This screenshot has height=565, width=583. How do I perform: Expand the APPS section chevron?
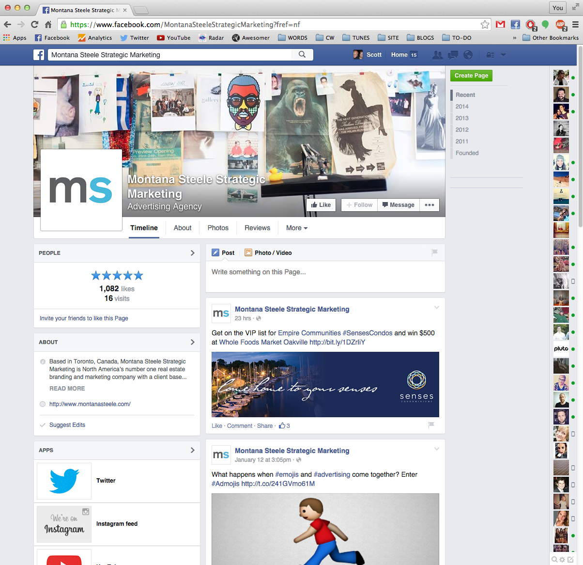click(x=192, y=450)
